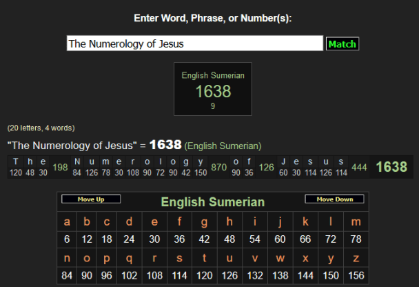The height and width of the screenshot is (287, 419).
Task: Click value 102 in cipher table
Action: pyautogui.click(x=129, y=275)
